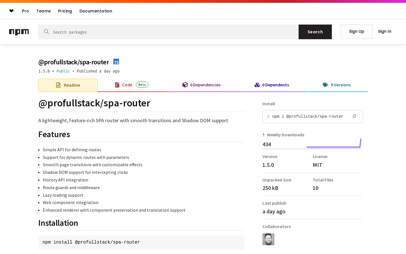Click the 'npm install @profullstack/spa-router' code block
Viewport: 406px width, 254px height.
(141, 242)
